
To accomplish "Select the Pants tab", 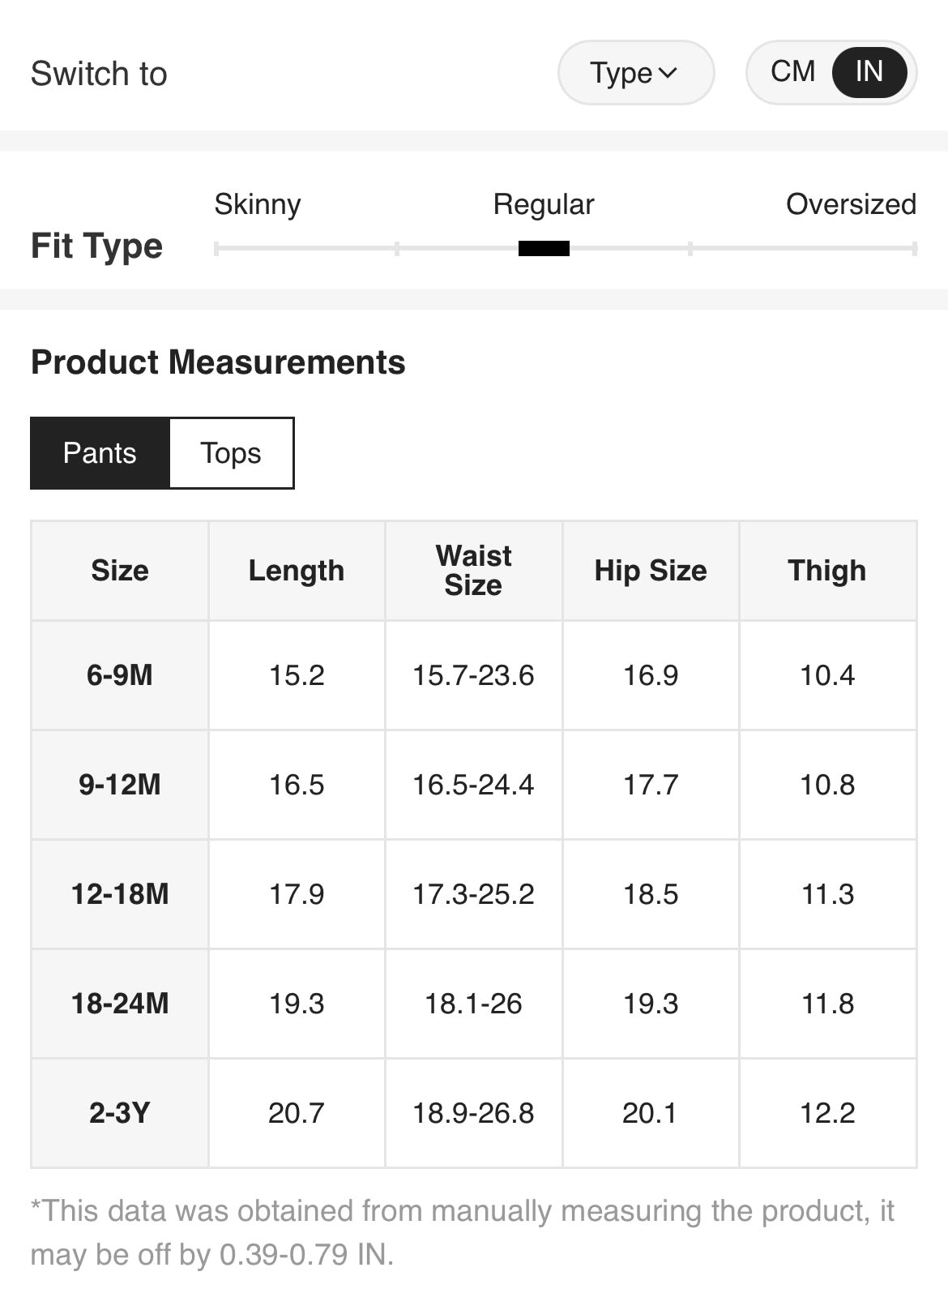I will click(100, 453).
